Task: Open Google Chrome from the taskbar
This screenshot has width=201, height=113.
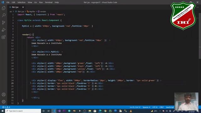Action: [105, 111]
